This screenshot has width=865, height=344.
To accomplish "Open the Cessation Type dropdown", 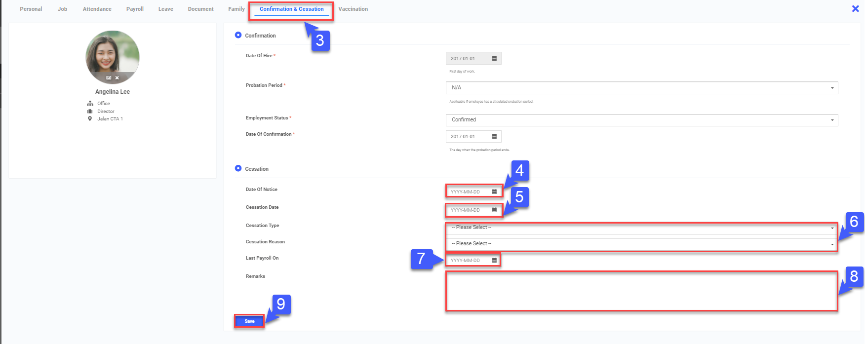I will [x=641, y=228].
